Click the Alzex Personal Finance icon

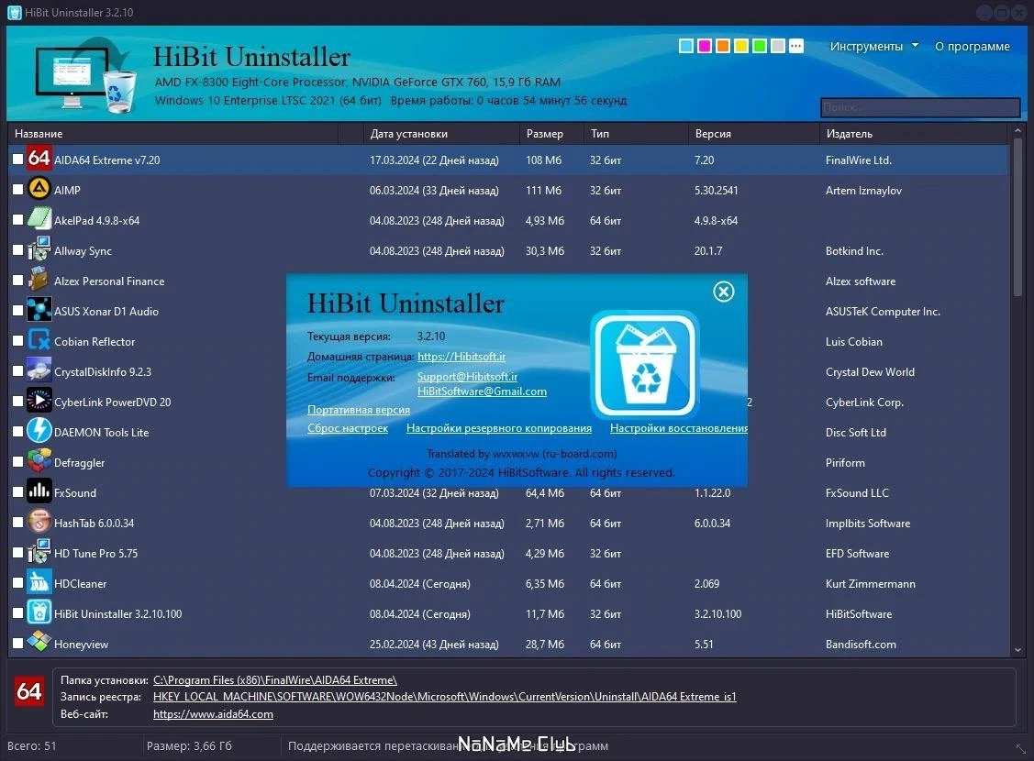[39, 280]
